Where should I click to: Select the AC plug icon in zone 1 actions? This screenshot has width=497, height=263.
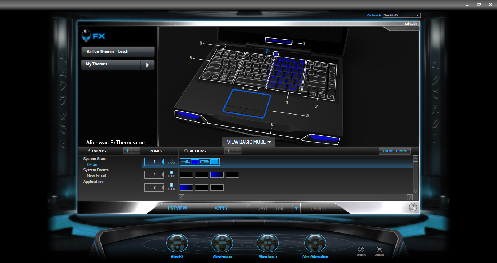pyautogui.click(x=185, y=162)
